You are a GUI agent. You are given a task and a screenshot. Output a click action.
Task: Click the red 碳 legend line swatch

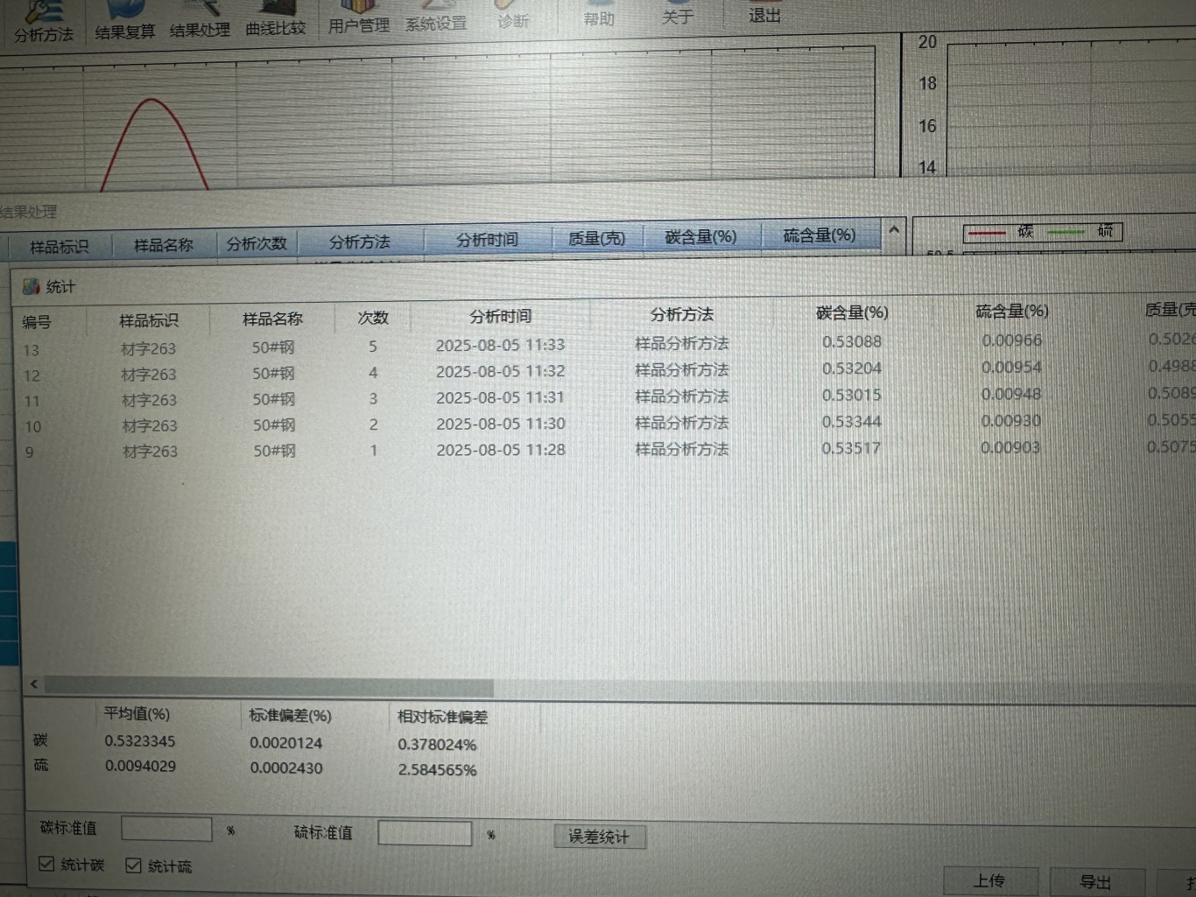pos(987,233)
